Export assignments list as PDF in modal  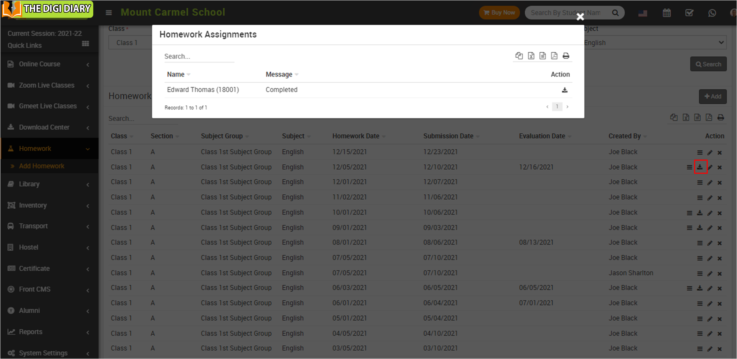click(x=554, y=56)
